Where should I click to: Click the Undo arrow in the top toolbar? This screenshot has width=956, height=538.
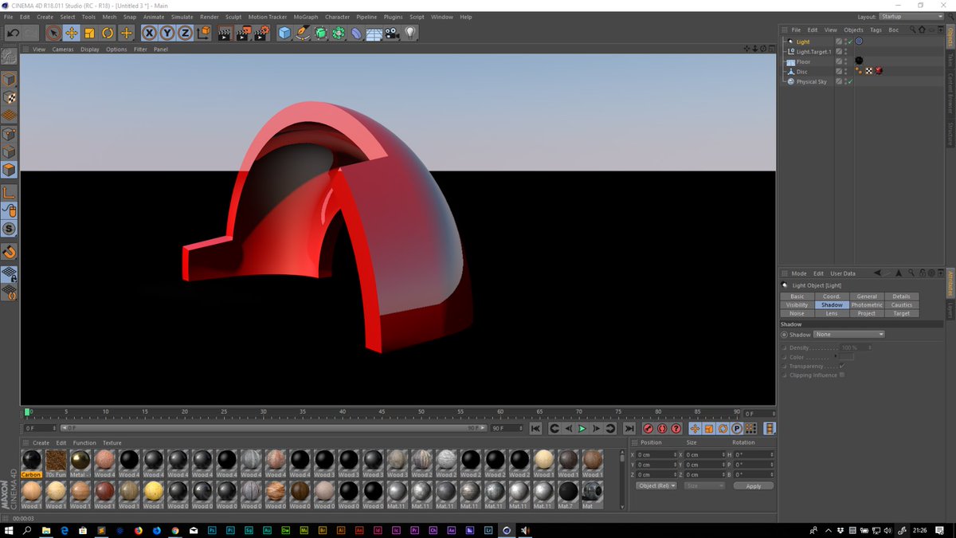point(13,33)
